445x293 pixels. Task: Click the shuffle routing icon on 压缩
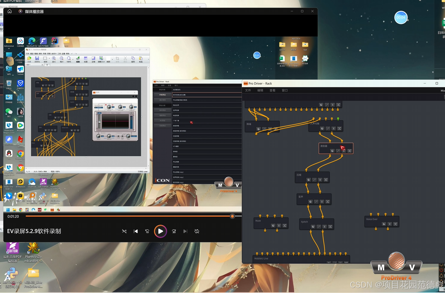click(x=326, y=180)
